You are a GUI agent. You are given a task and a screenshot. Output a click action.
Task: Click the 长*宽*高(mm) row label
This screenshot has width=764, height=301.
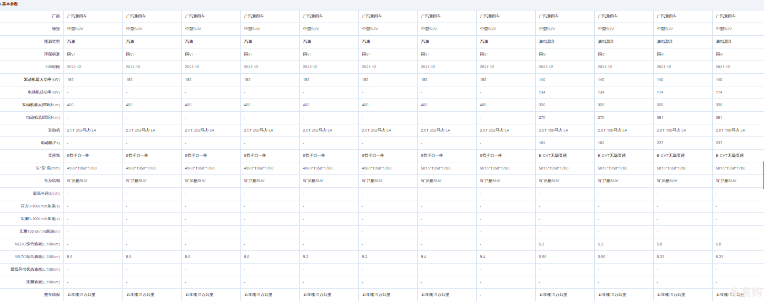coord(47,168)
